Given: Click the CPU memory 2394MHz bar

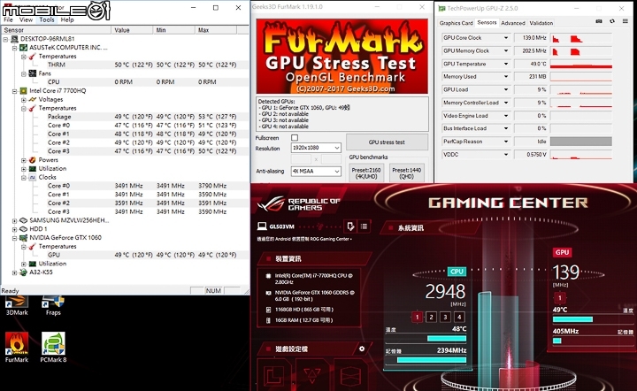Looking at the screenshot, I should tap(432, 360).
